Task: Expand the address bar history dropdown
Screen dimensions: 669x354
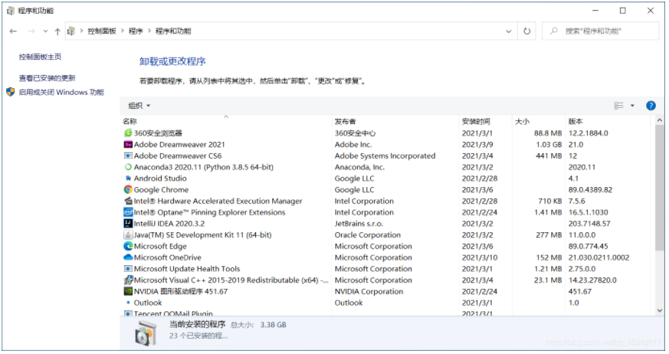Action: [509, 31]
